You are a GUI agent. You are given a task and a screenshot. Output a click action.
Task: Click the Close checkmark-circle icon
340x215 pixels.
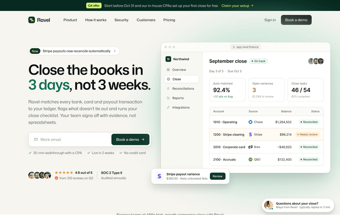168,79
